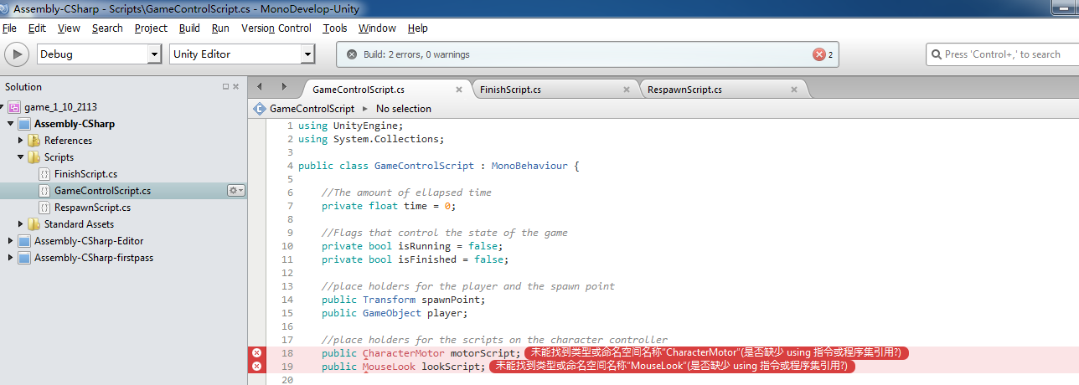Close the GameControlScript.cs tab
This screenshot has width=1079, height=385.
coord(459,90)
